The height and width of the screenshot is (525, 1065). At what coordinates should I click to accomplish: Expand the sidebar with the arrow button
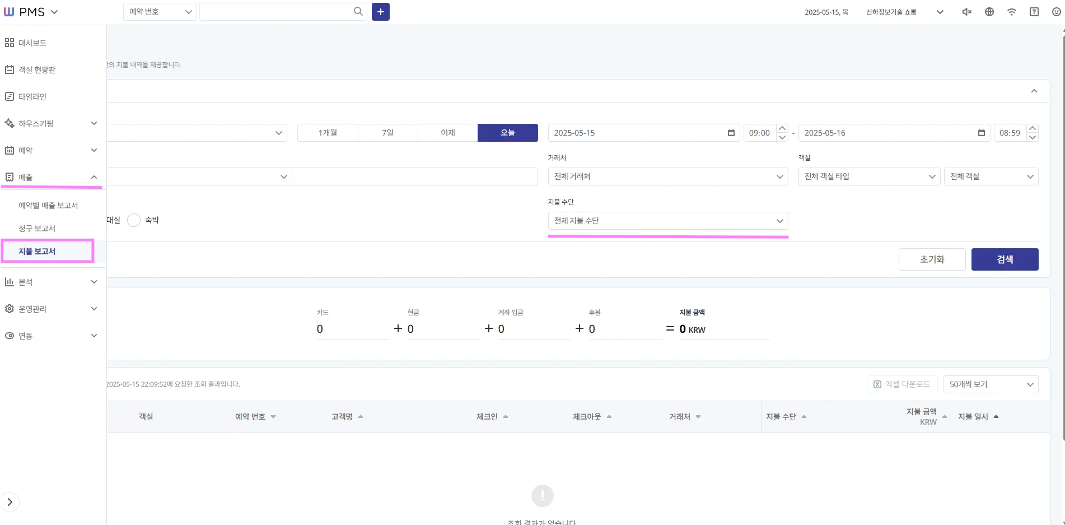coord(10,502)
